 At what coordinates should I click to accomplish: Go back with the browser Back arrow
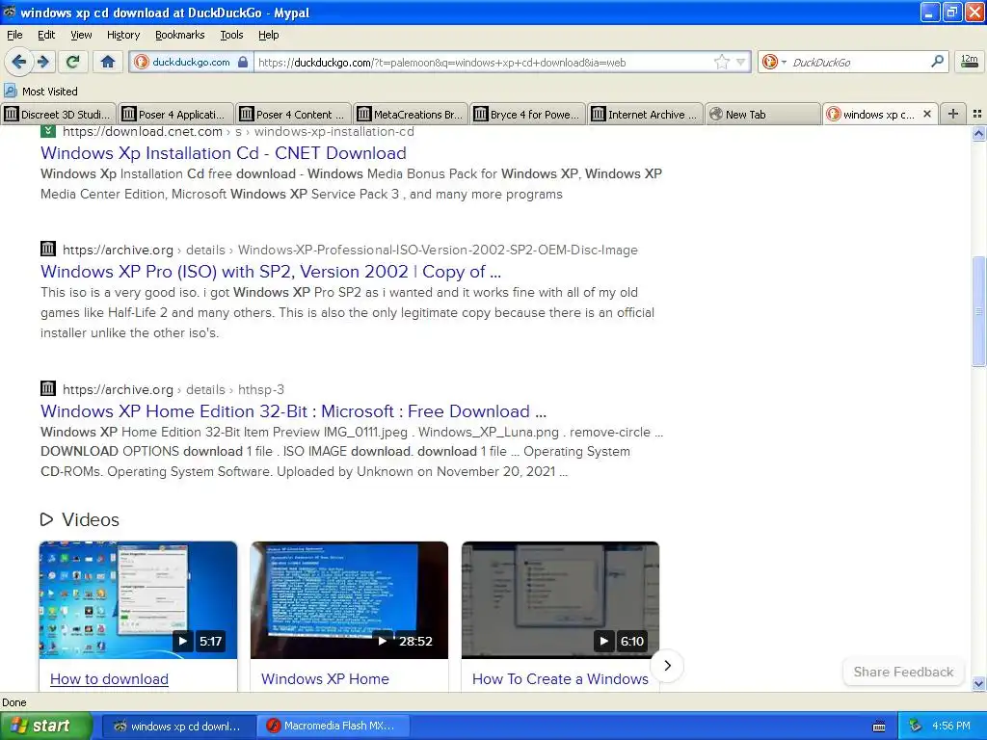(x=18, y=62)
